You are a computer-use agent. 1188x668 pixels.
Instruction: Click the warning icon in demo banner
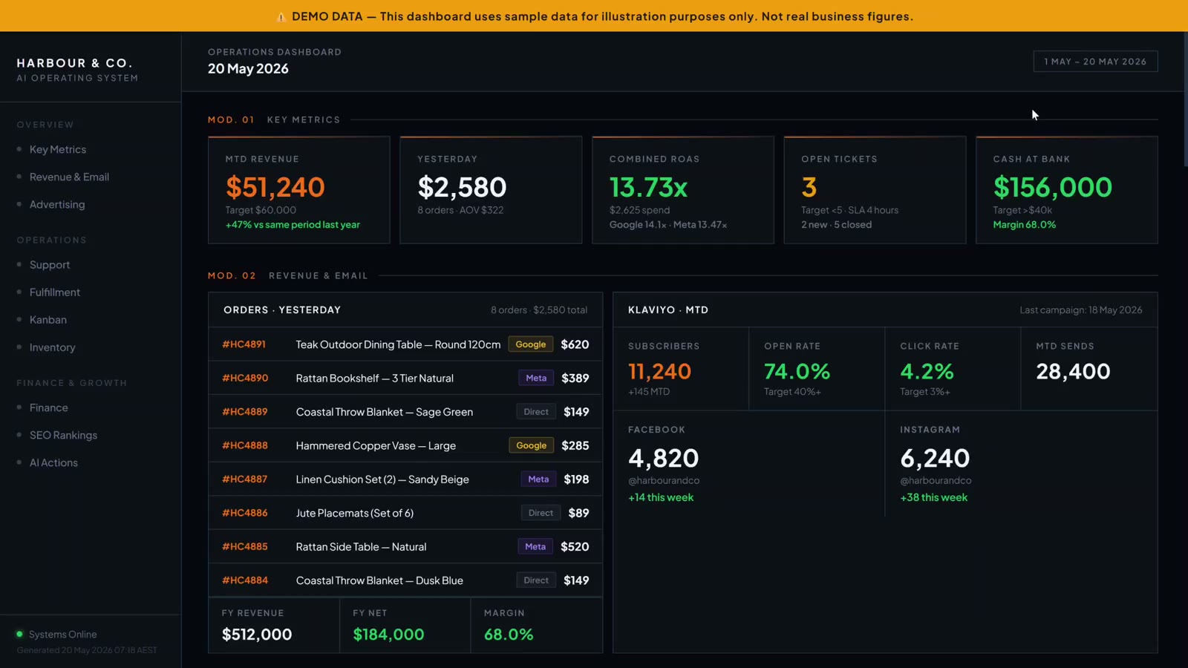pyautogui.click(x=281, y=16)
